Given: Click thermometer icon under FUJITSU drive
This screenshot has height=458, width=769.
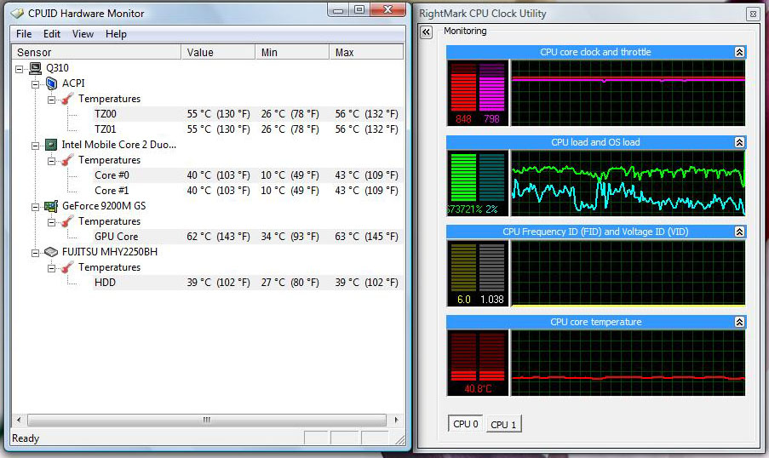Looking at the screenshot, I should (67, 267).
